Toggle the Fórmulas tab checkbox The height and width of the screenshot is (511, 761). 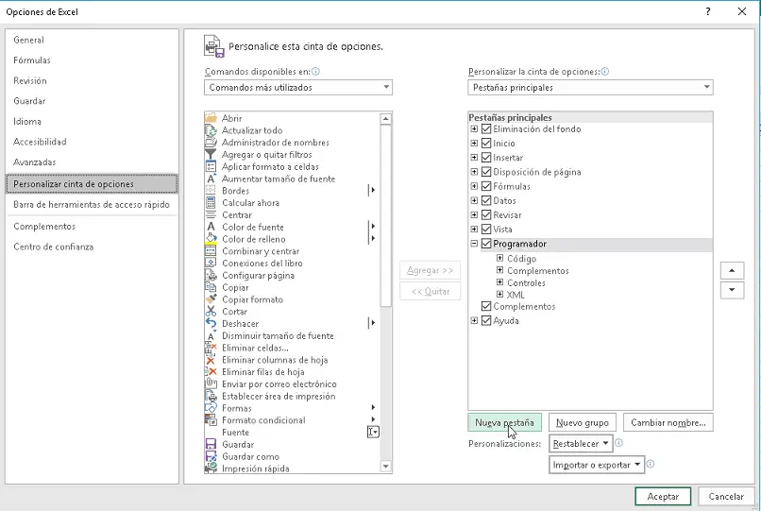tap(486, 186)
